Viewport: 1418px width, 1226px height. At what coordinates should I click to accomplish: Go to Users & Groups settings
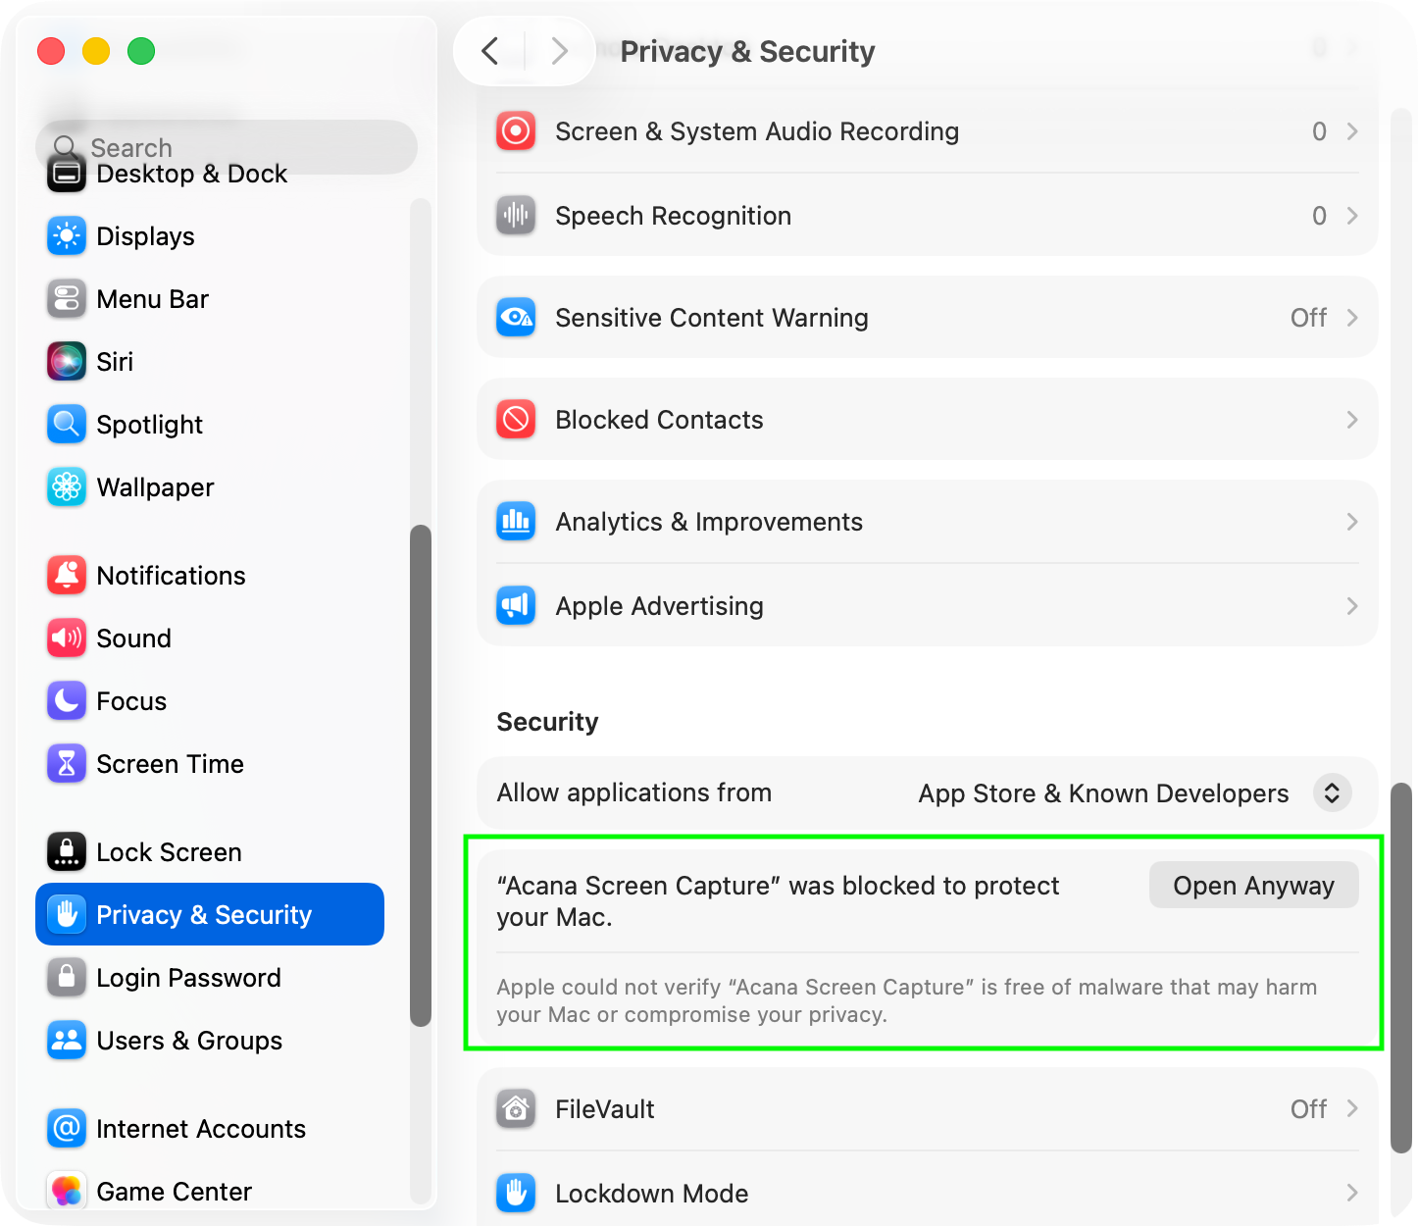coord(188,1041)
